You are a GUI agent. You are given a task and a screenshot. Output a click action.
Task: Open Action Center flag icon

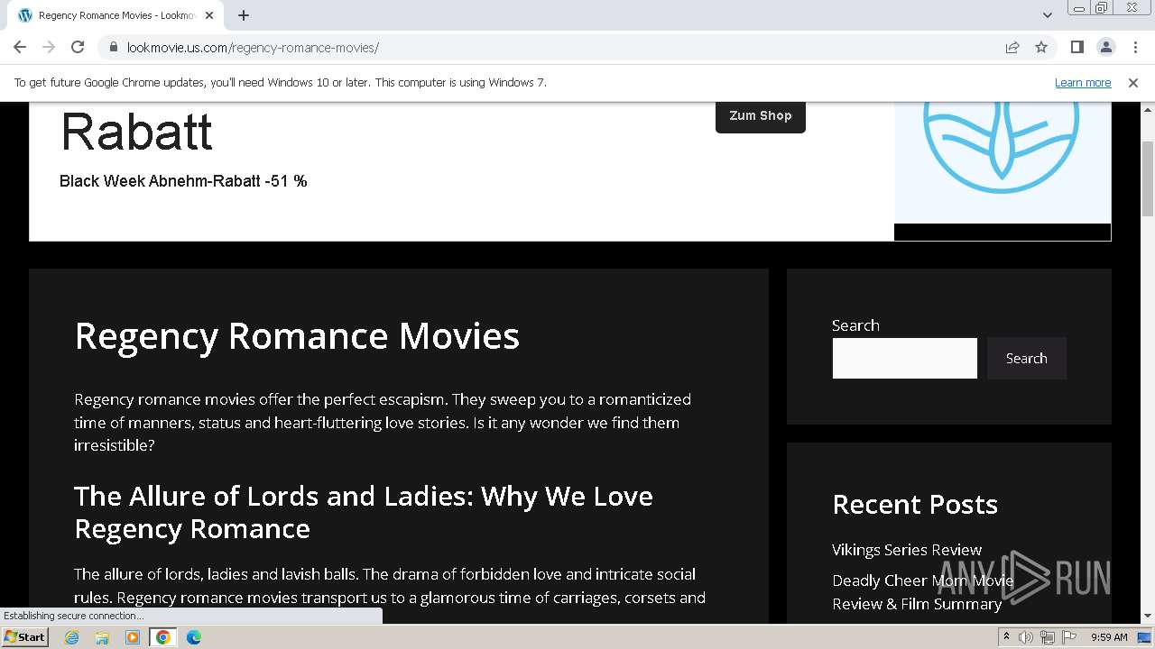coord(1069,637)
